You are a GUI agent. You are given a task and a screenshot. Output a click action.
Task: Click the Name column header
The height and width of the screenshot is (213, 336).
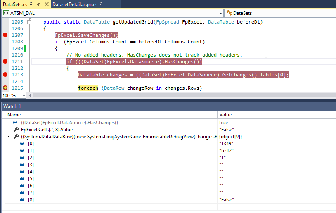[x=14, y=115]
